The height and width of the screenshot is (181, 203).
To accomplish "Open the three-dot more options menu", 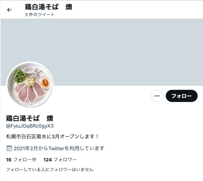I will click(x=157, y=96).
